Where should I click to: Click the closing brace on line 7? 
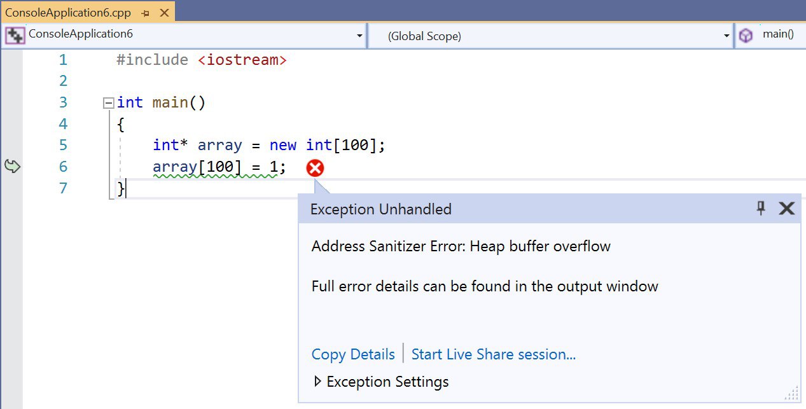point(121,188)
